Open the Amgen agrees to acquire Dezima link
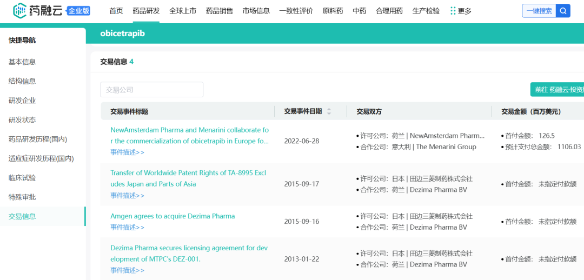The image size is (584, 280). pyautogui.click(x=172, y=216)
